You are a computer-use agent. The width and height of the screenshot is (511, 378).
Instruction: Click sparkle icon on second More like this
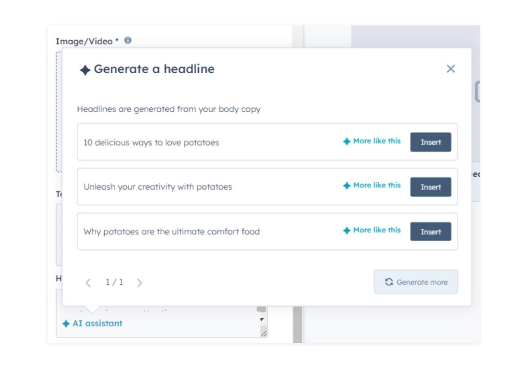(347, 186)
